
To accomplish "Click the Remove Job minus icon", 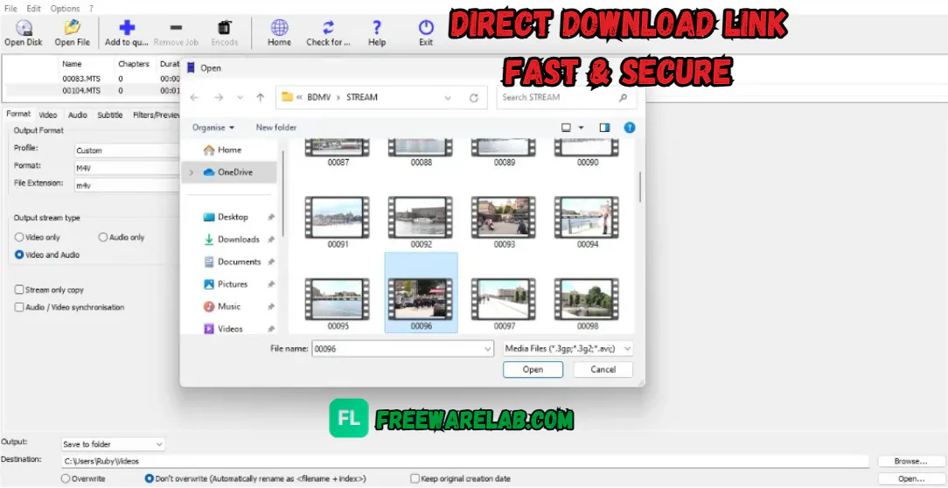I will (x=176, y=28).
